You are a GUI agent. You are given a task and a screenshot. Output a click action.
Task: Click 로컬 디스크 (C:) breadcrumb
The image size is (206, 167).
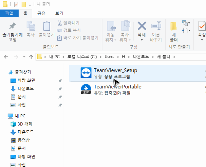pyautogui.click(x=82, y=57)
